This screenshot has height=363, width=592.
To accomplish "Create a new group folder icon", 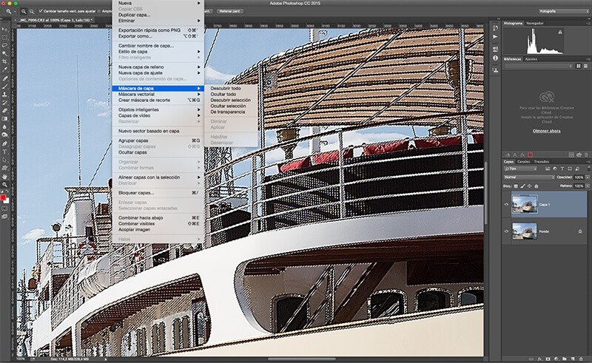I will pos(565,359).
